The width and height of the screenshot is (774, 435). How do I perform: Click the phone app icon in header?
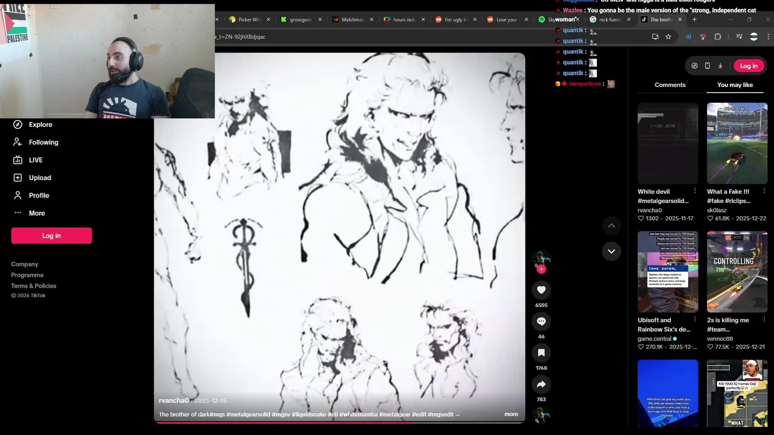point(707,66)
